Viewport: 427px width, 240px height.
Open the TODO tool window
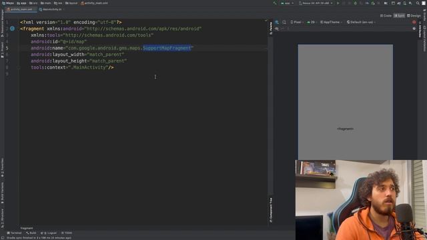pyautogui.click(x=67, y=233)
